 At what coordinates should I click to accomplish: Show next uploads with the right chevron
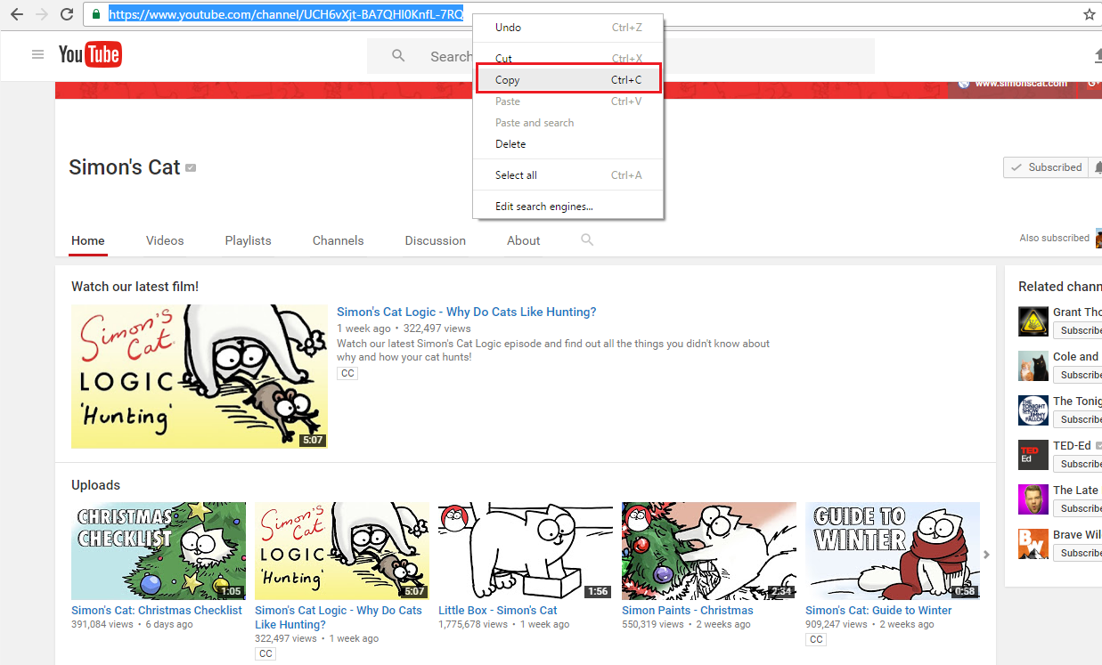(986, 555)
